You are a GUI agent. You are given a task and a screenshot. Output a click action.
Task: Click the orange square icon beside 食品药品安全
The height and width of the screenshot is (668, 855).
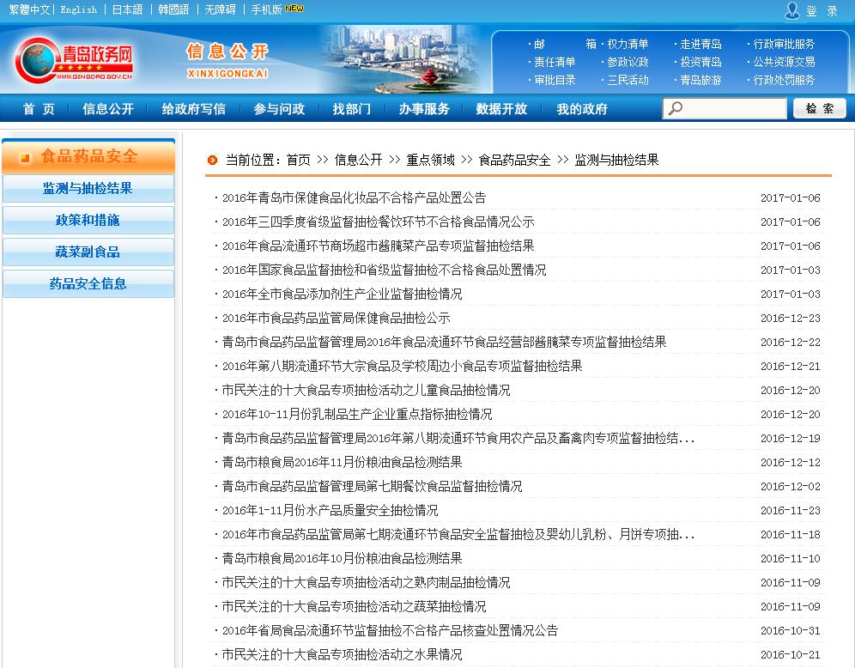(x=26, y=157)
